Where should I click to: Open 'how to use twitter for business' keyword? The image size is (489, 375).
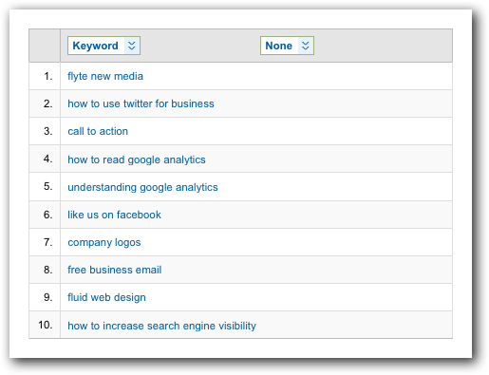click(141, 103)
